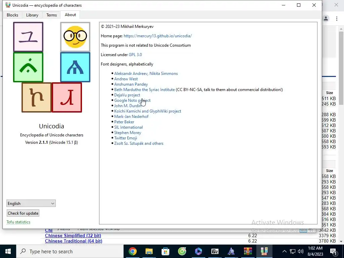344x258 pixels.
Task: Open Aleksandr Andreev, Nikita Simmons link
Action: (146, 74)
